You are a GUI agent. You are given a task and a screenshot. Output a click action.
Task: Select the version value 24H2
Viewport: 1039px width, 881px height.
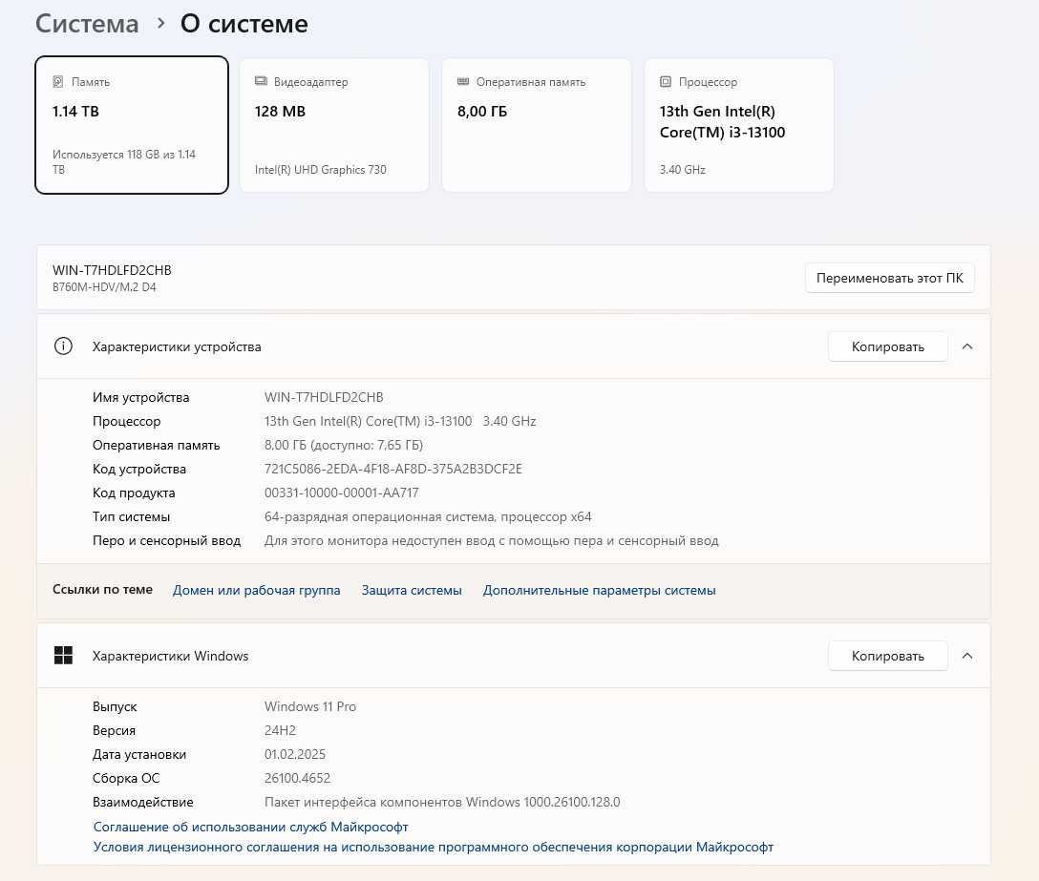point(280,730)
